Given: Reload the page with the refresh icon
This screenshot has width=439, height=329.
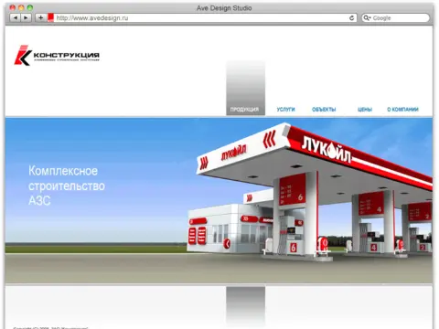Looking at the screenshot, I should 351,18.
